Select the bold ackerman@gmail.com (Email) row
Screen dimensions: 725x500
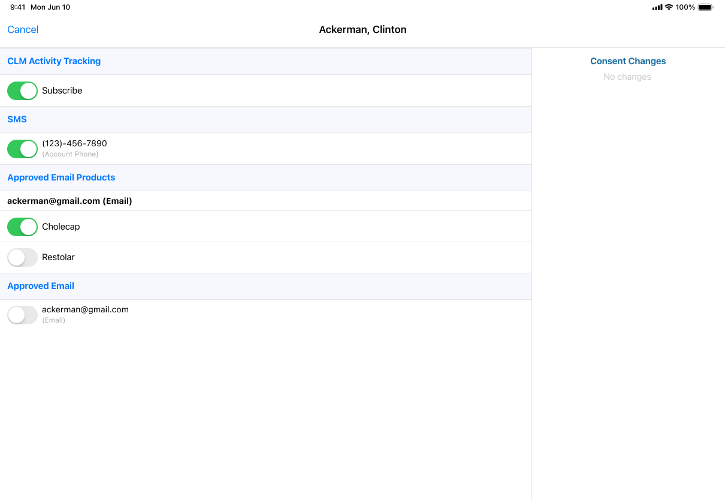(70, 201)
